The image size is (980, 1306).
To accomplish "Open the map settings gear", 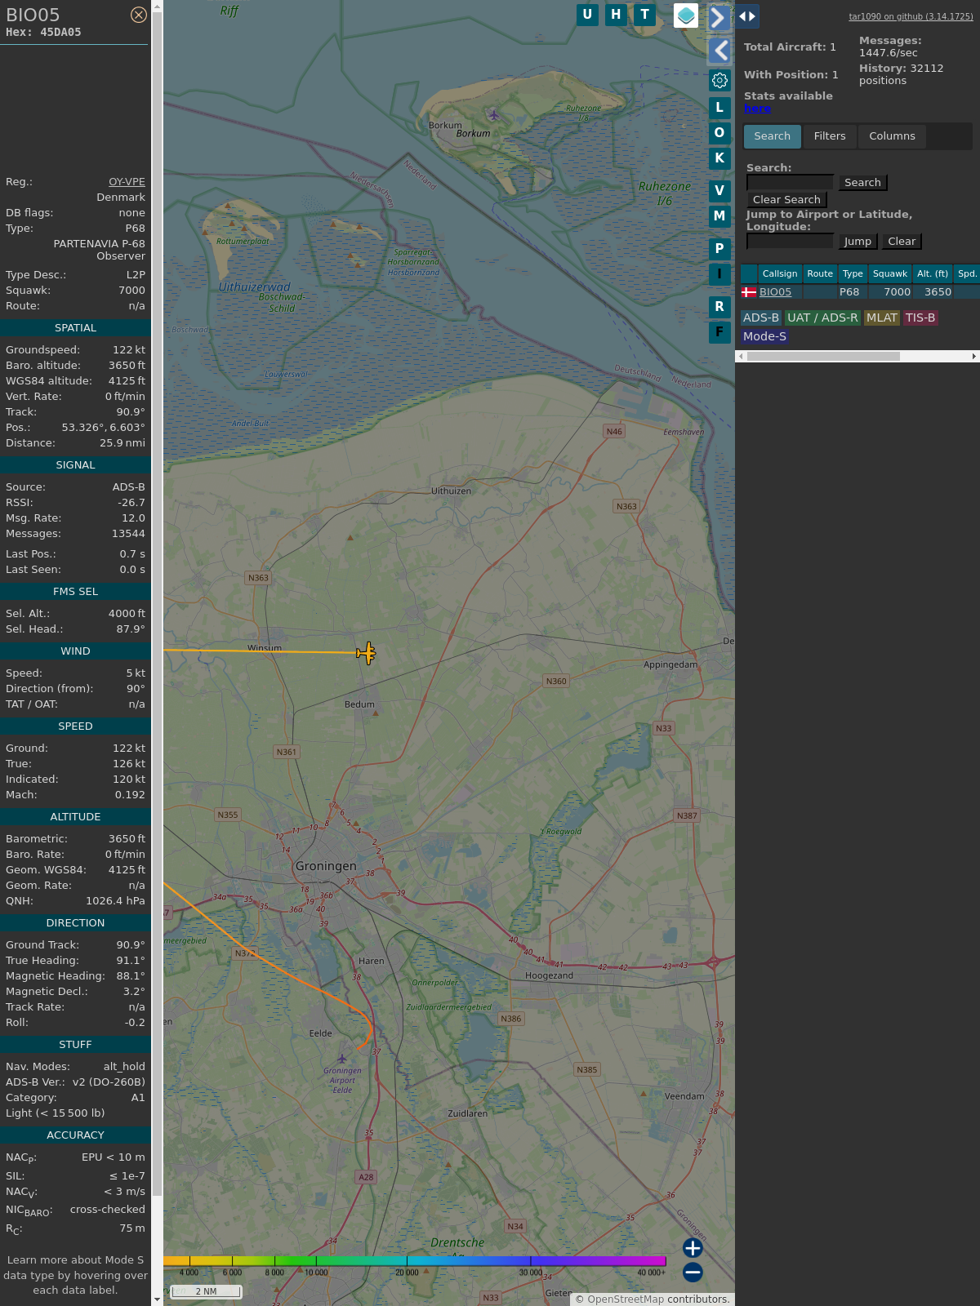I will click(719, 80).
